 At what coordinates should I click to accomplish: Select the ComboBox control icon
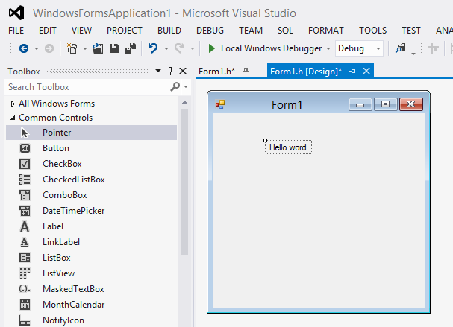click(25, 195)
